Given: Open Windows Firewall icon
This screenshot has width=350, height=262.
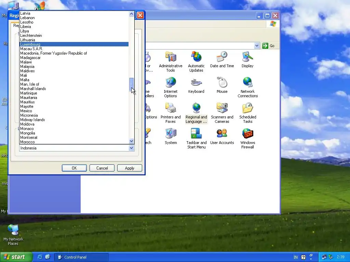Looking at the screenshot, I should [247, 139].
